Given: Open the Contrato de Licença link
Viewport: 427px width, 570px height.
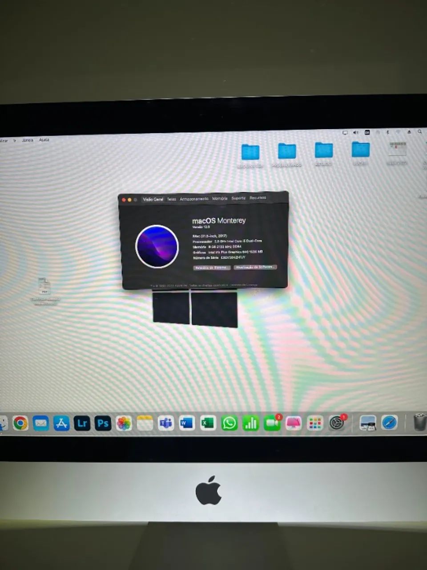Looking at the screenshot, I should (243, 285).
